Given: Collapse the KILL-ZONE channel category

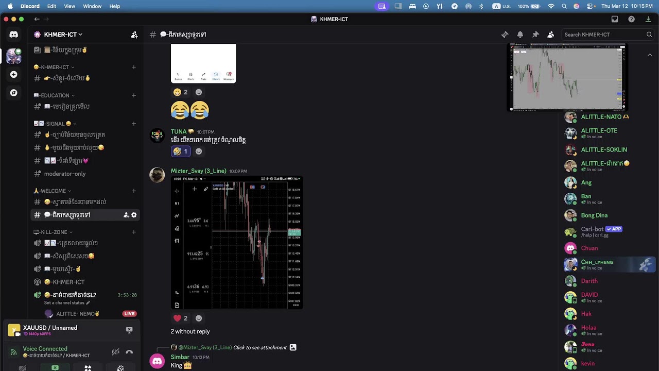Looking at the screenshot, I should click(x=53, y=232).
